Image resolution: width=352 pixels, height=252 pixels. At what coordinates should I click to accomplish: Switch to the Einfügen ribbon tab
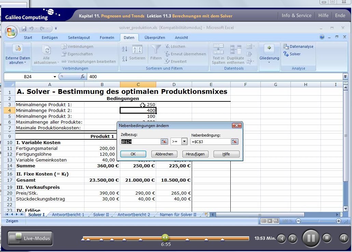click(x=50, y=38)
